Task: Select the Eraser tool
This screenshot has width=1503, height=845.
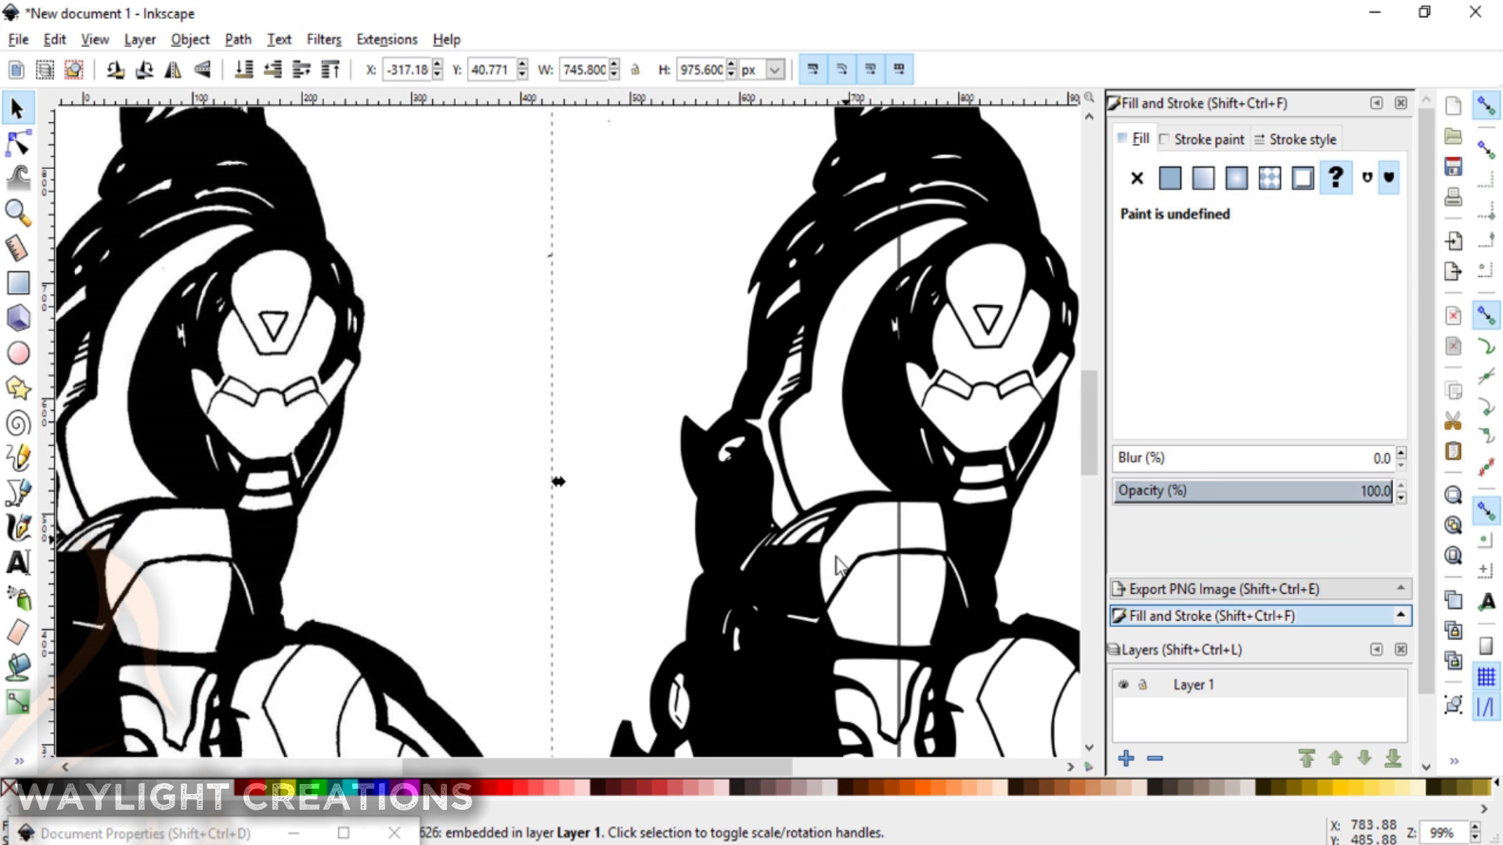Action: point(17,632)
